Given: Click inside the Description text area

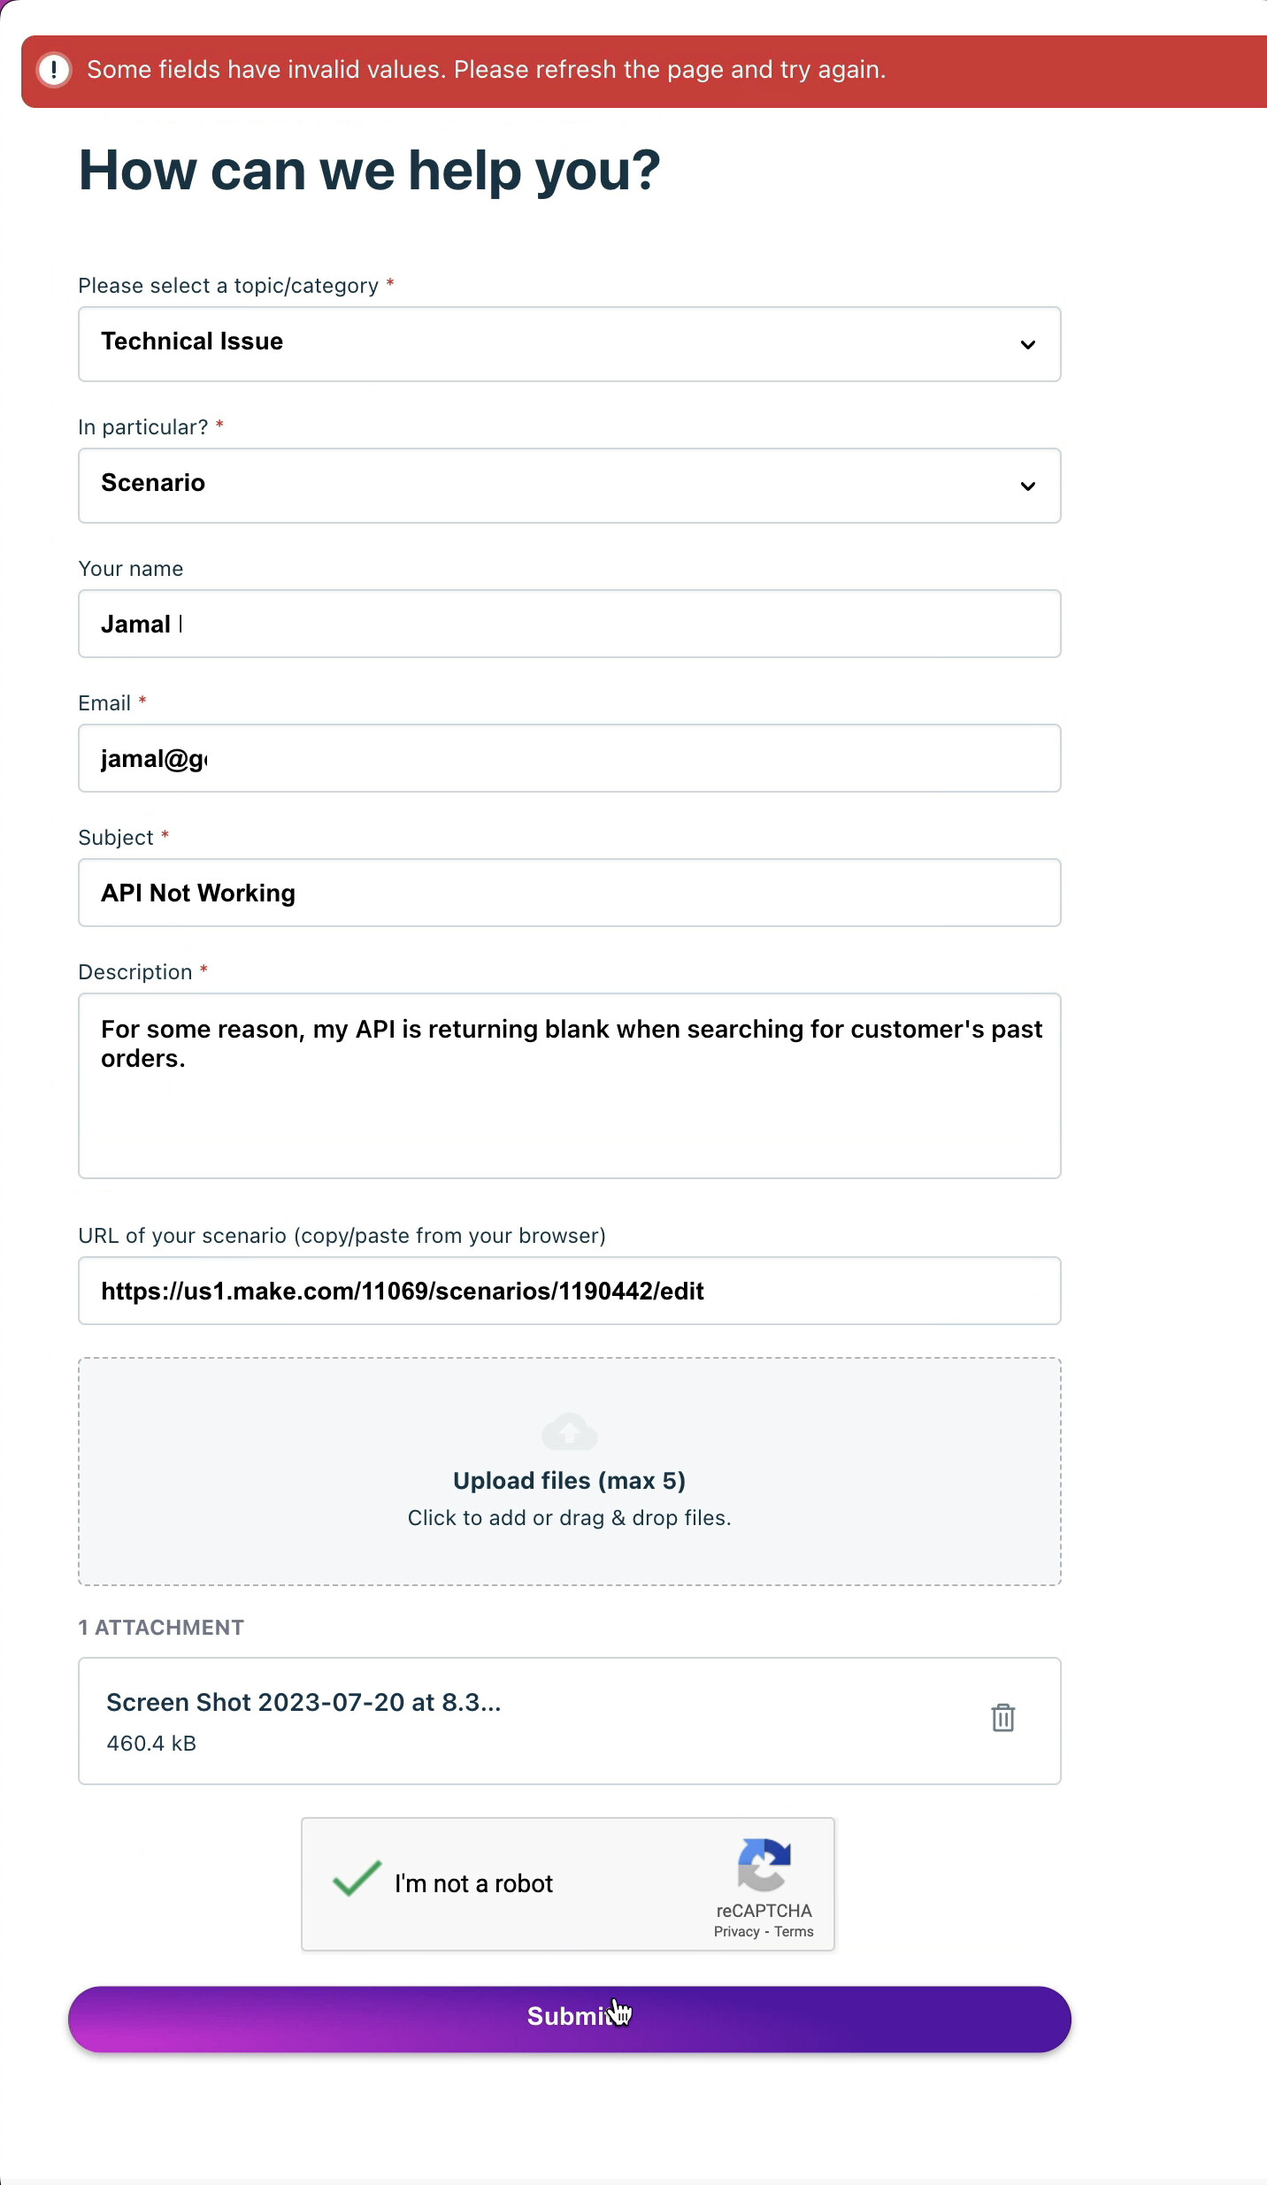Looking at the screenshot, I should (570, 1085).
